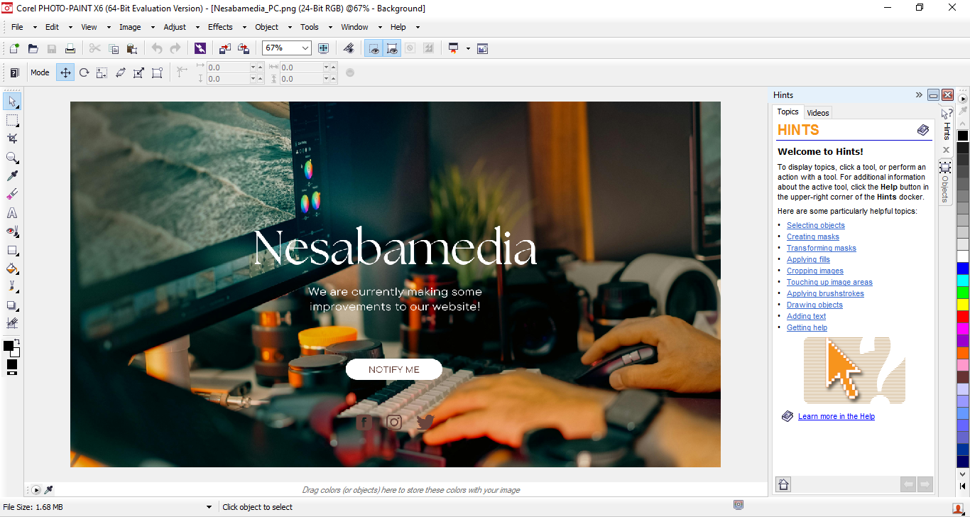This screenshot has width=970, height=517.
Task: Expand the File Size status dropdown
Action: click(209, 507)
